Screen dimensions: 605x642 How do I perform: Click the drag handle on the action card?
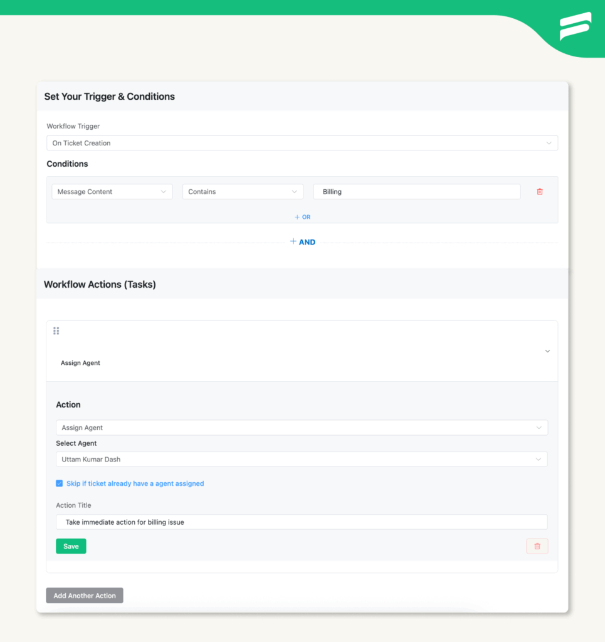click(56, 330)
